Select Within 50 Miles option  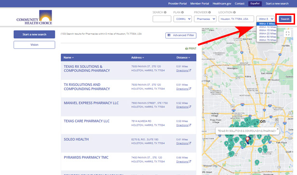[x=267, y=37]
